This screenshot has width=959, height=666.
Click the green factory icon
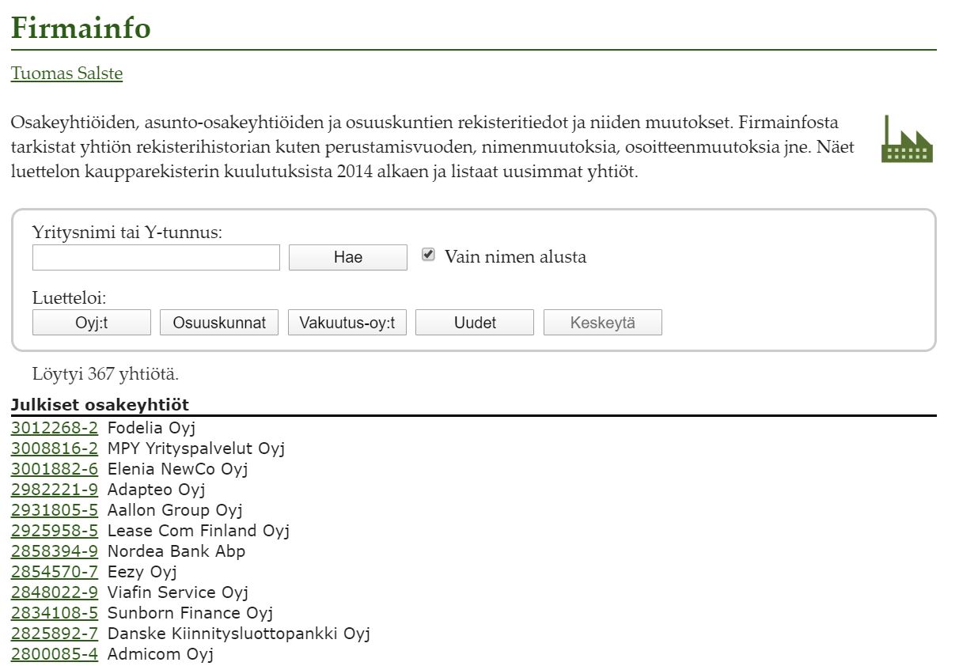[x=907, y=140]
